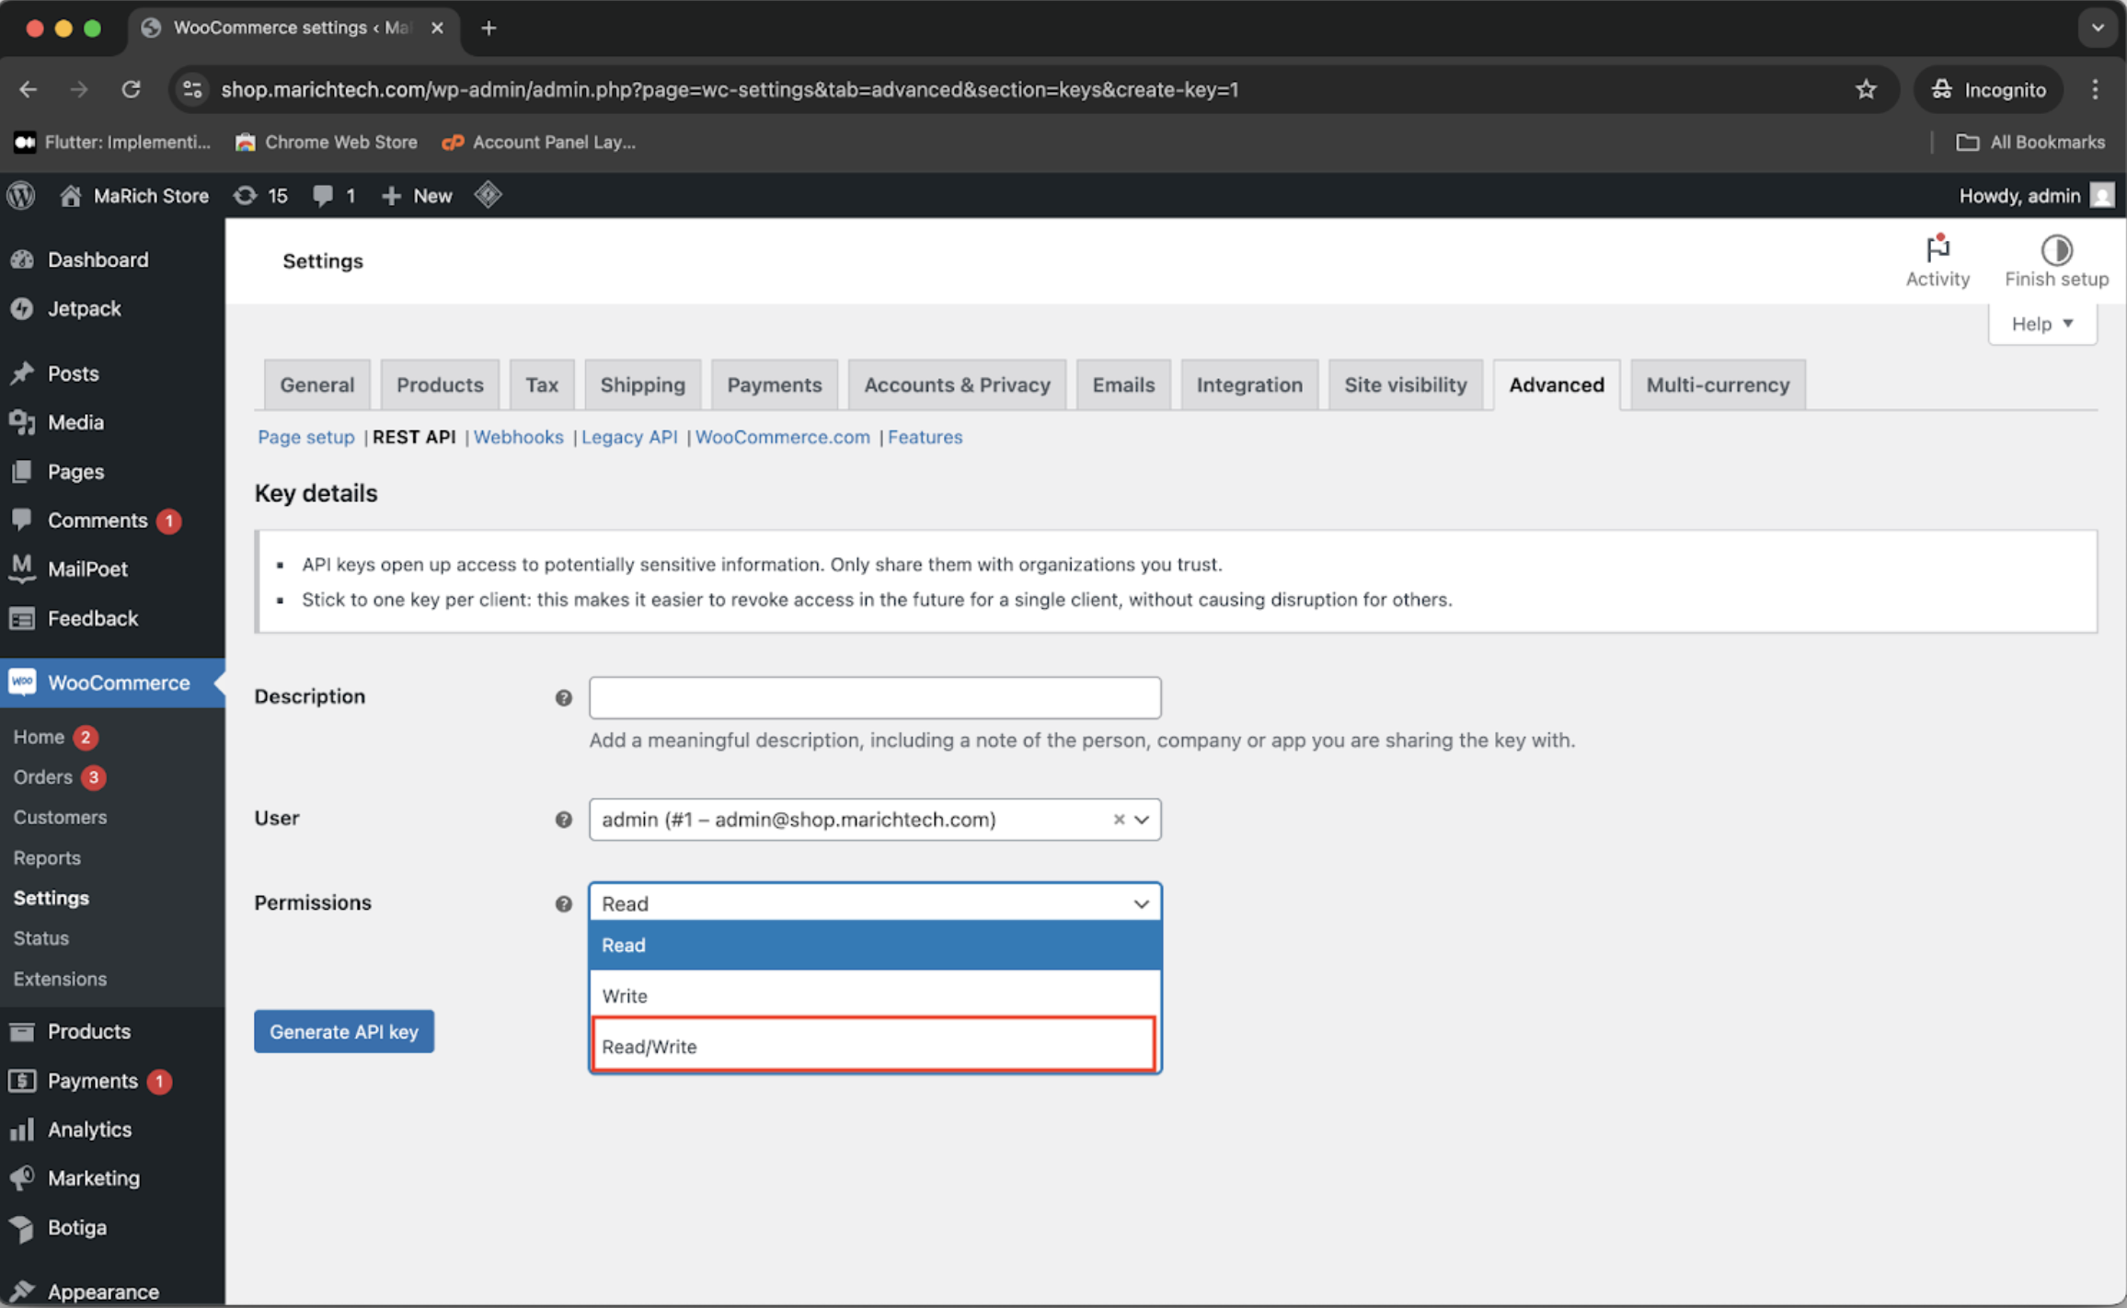Click into the Description text field
This screenshot has height=1308, width=2127.
pyautogui.click(x=874, y=697)
